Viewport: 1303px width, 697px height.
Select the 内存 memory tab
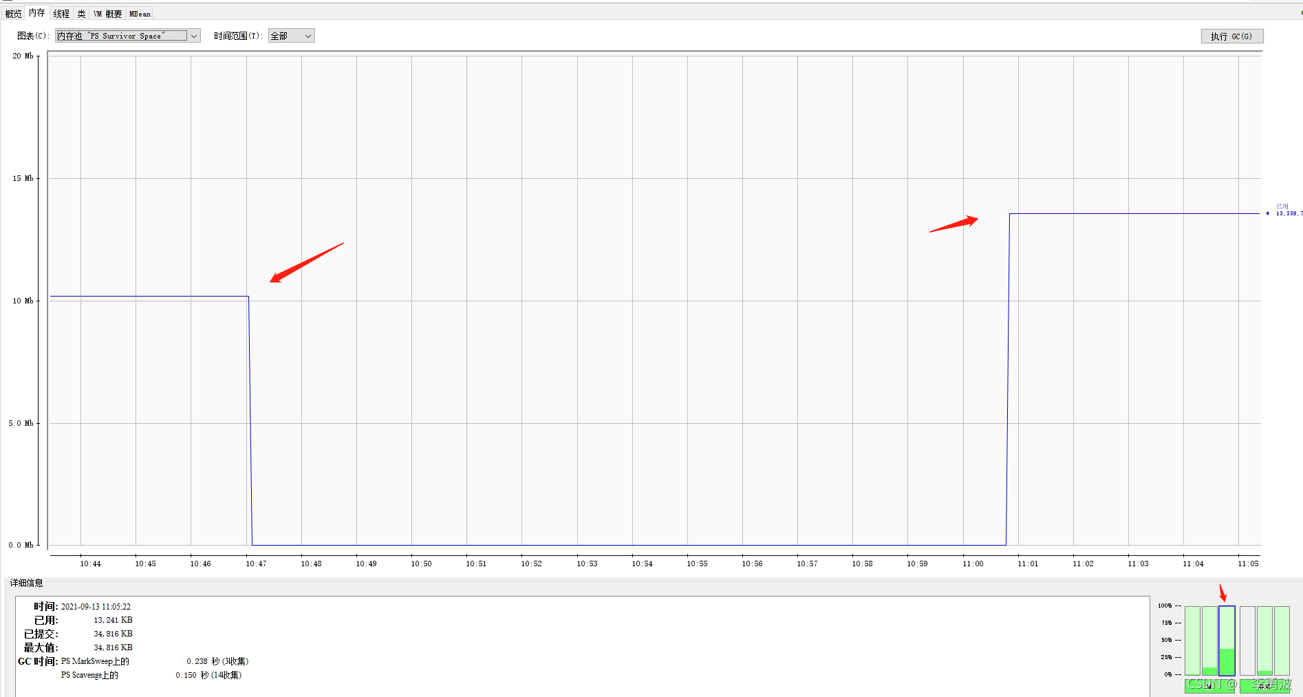point(37,13)
